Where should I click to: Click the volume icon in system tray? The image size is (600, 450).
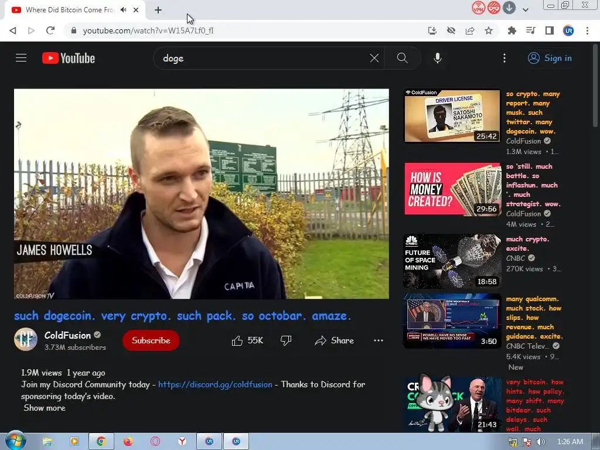[540, 442]
